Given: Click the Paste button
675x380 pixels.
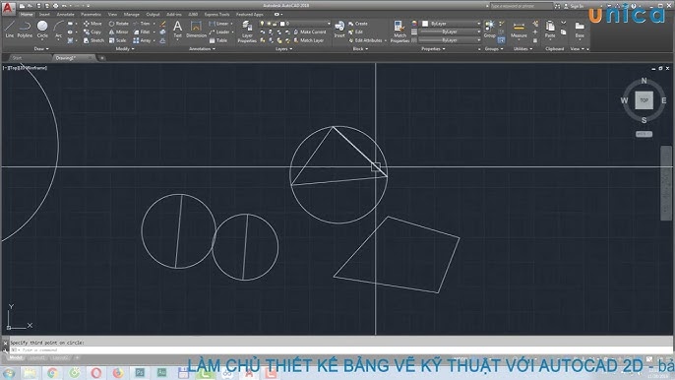Looking at the screenshot, I should 550,30.
